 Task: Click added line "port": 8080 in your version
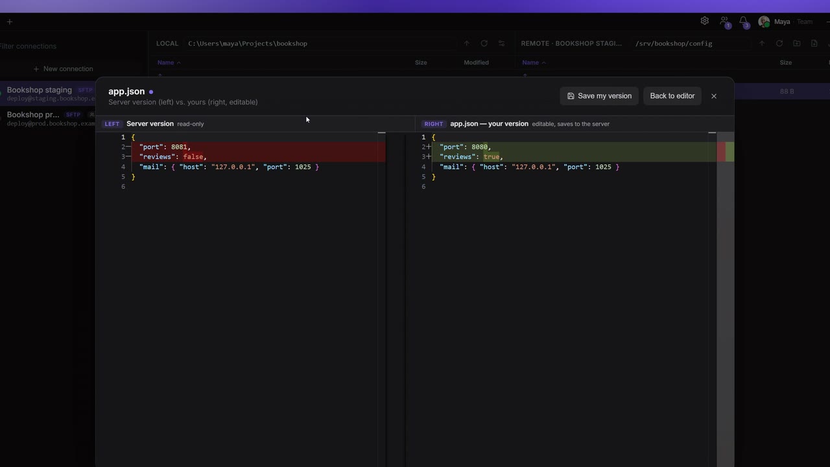pos(574,147)
